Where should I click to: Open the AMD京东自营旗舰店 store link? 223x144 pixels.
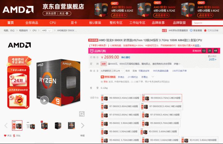[x=178, y=30]
